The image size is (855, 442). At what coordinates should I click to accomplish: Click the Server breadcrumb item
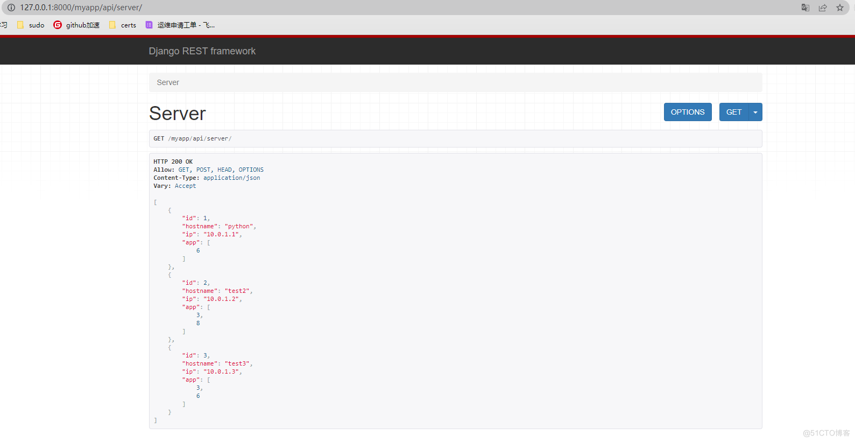click(168, 82)
